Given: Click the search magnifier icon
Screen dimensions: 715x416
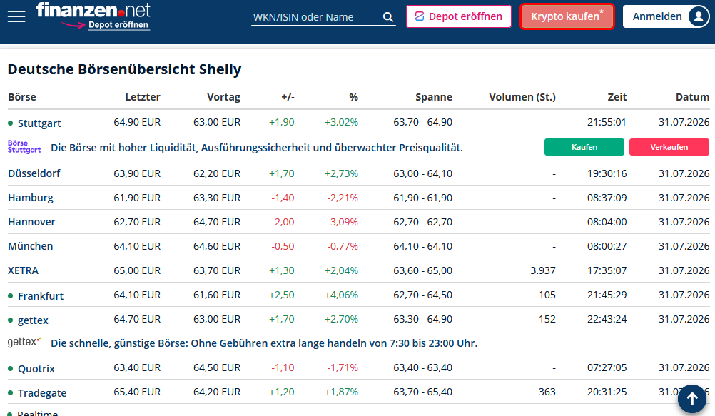Looking at the screenshot, I should (x=388, y=17).
